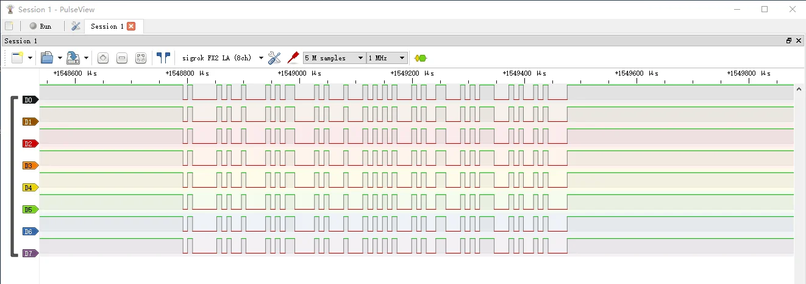This screenshot has width=806, height=284.
Task: Open the 5 M samples dropdown
Action: 334,58
